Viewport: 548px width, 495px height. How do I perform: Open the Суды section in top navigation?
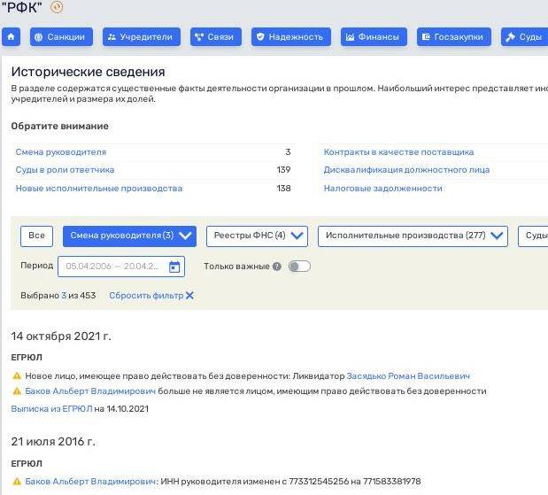(x=525, y=36)
